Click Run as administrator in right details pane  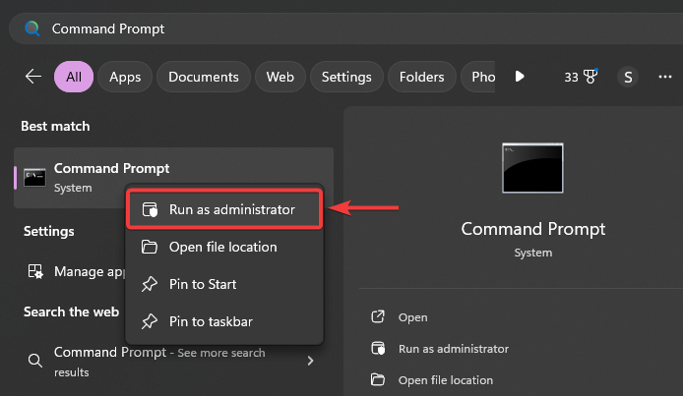coord(453,348)
